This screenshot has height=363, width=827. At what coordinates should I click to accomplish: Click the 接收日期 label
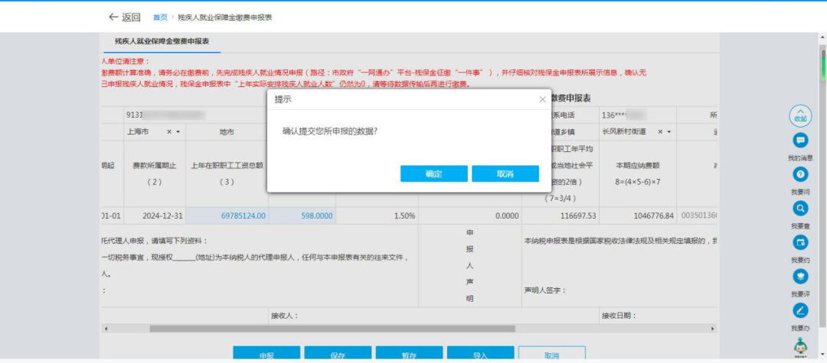pyautogui.click(x=619, y=316)
